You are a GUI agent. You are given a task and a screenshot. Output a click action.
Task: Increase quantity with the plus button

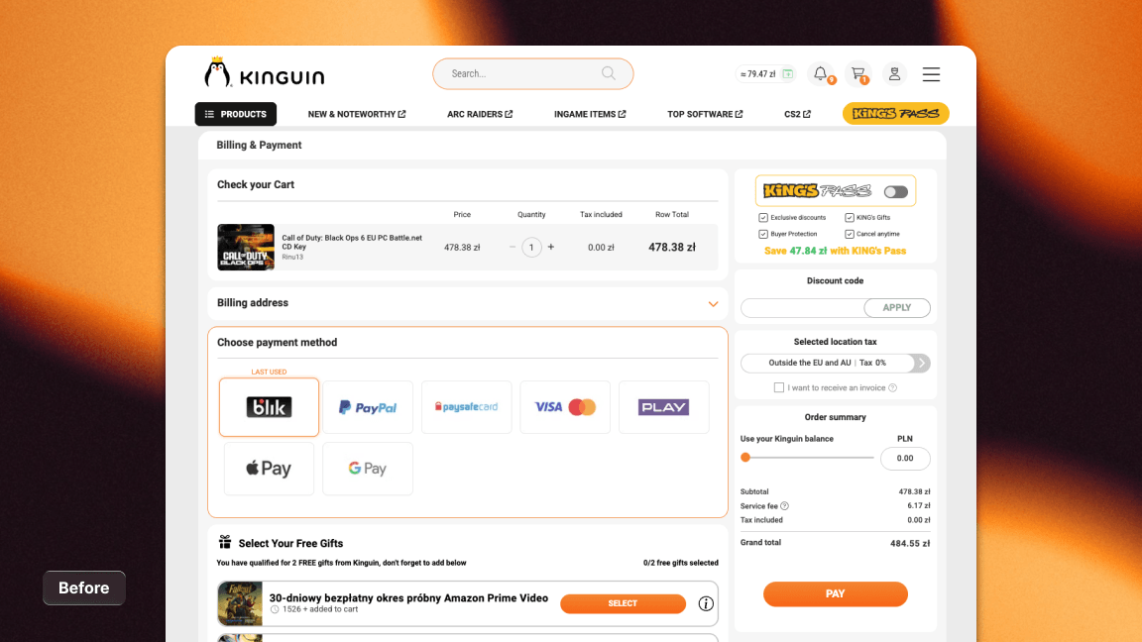(551, 247)
